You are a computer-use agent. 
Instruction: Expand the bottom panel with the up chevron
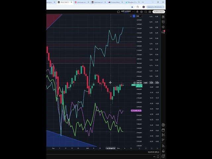point(154,157)
